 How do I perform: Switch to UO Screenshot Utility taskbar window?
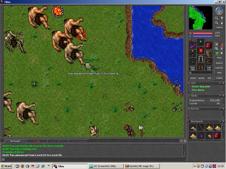tap(106, 166)
